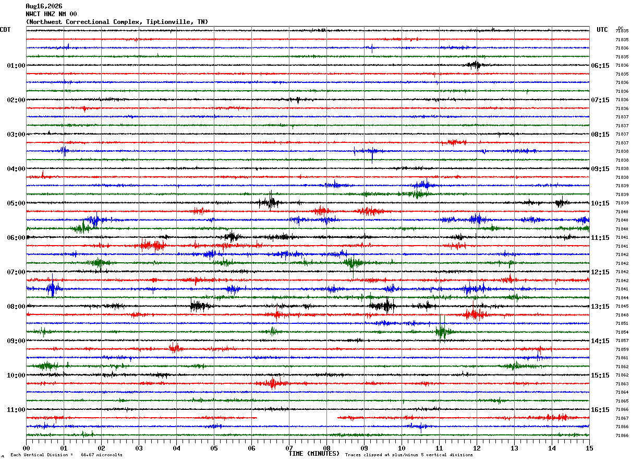
Task: Click the UTC timezone label
Action: [x=602, y=30]
